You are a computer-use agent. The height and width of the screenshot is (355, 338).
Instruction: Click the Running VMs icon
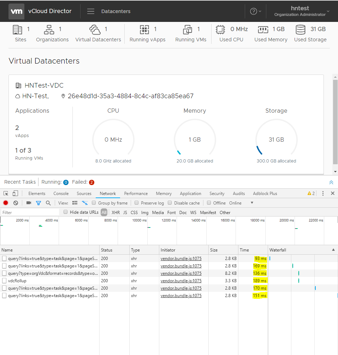click(x=188, y=30)
